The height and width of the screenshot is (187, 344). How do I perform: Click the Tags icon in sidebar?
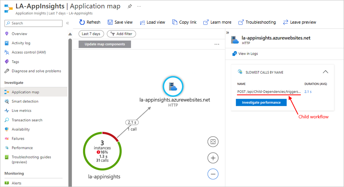[7, 61]
